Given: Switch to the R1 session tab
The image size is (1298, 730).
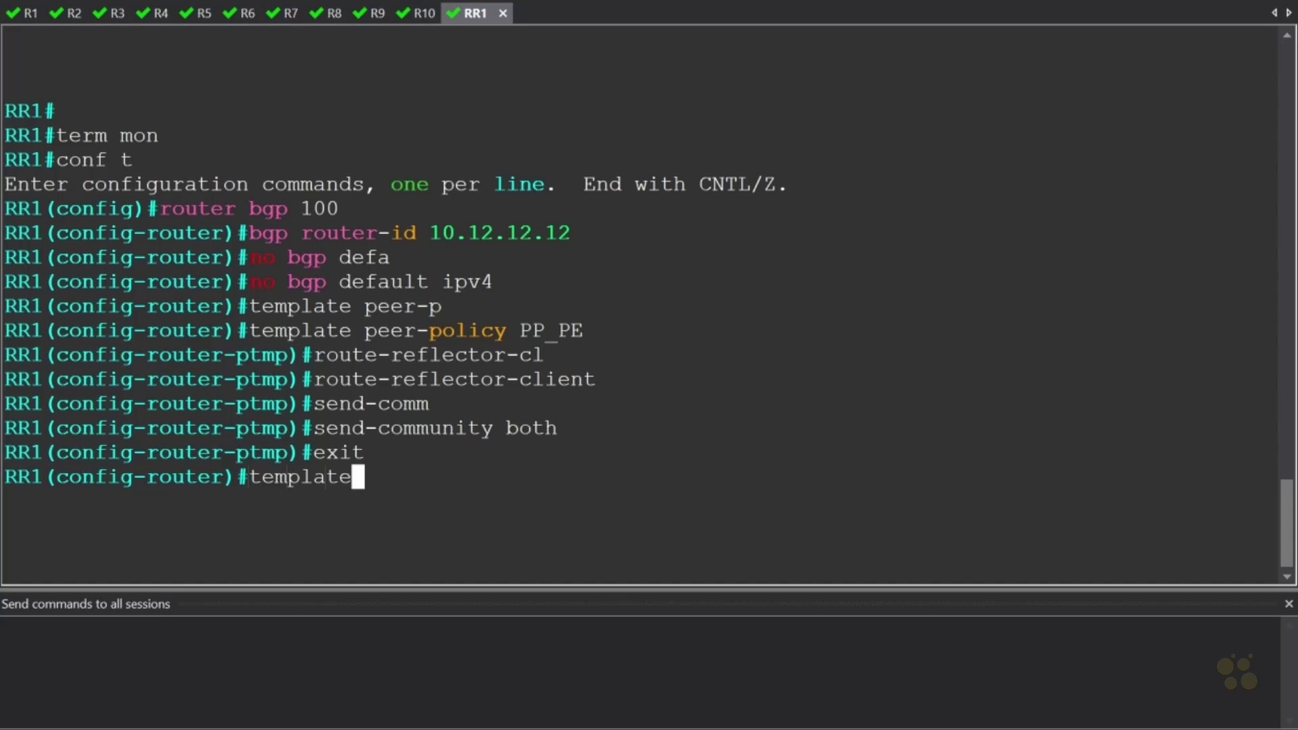Looking at the screenshot, I should pos(22,13).
